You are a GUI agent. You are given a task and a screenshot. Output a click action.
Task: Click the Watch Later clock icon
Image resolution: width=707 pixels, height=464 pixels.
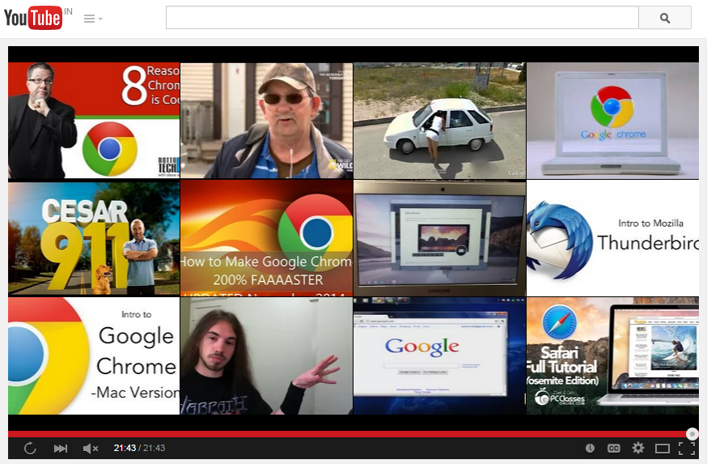click(590, 448)
